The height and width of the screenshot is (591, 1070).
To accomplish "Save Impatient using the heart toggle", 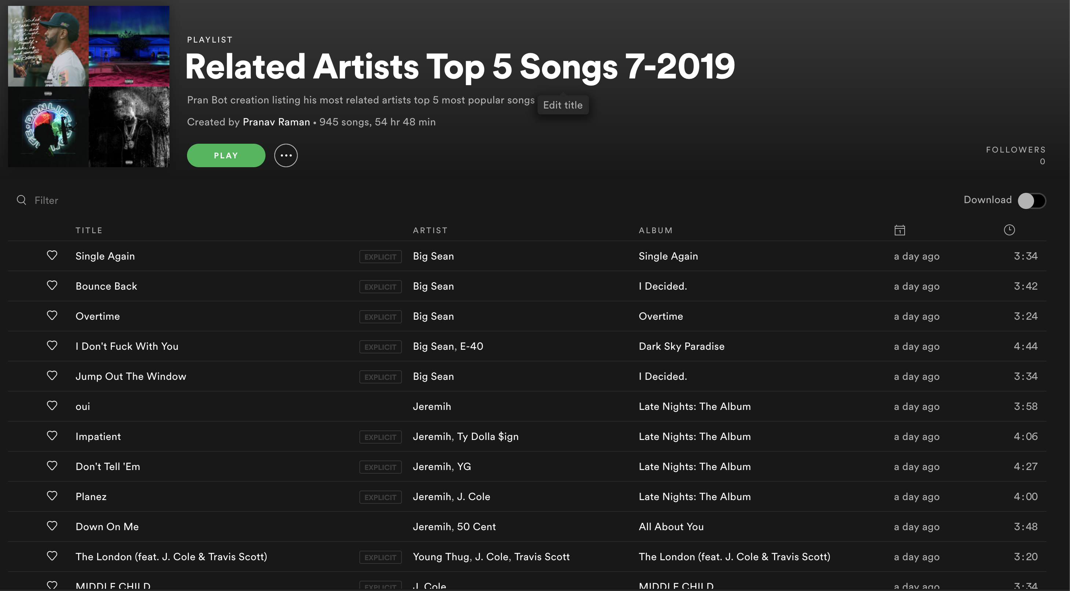I will pos(52,436).
